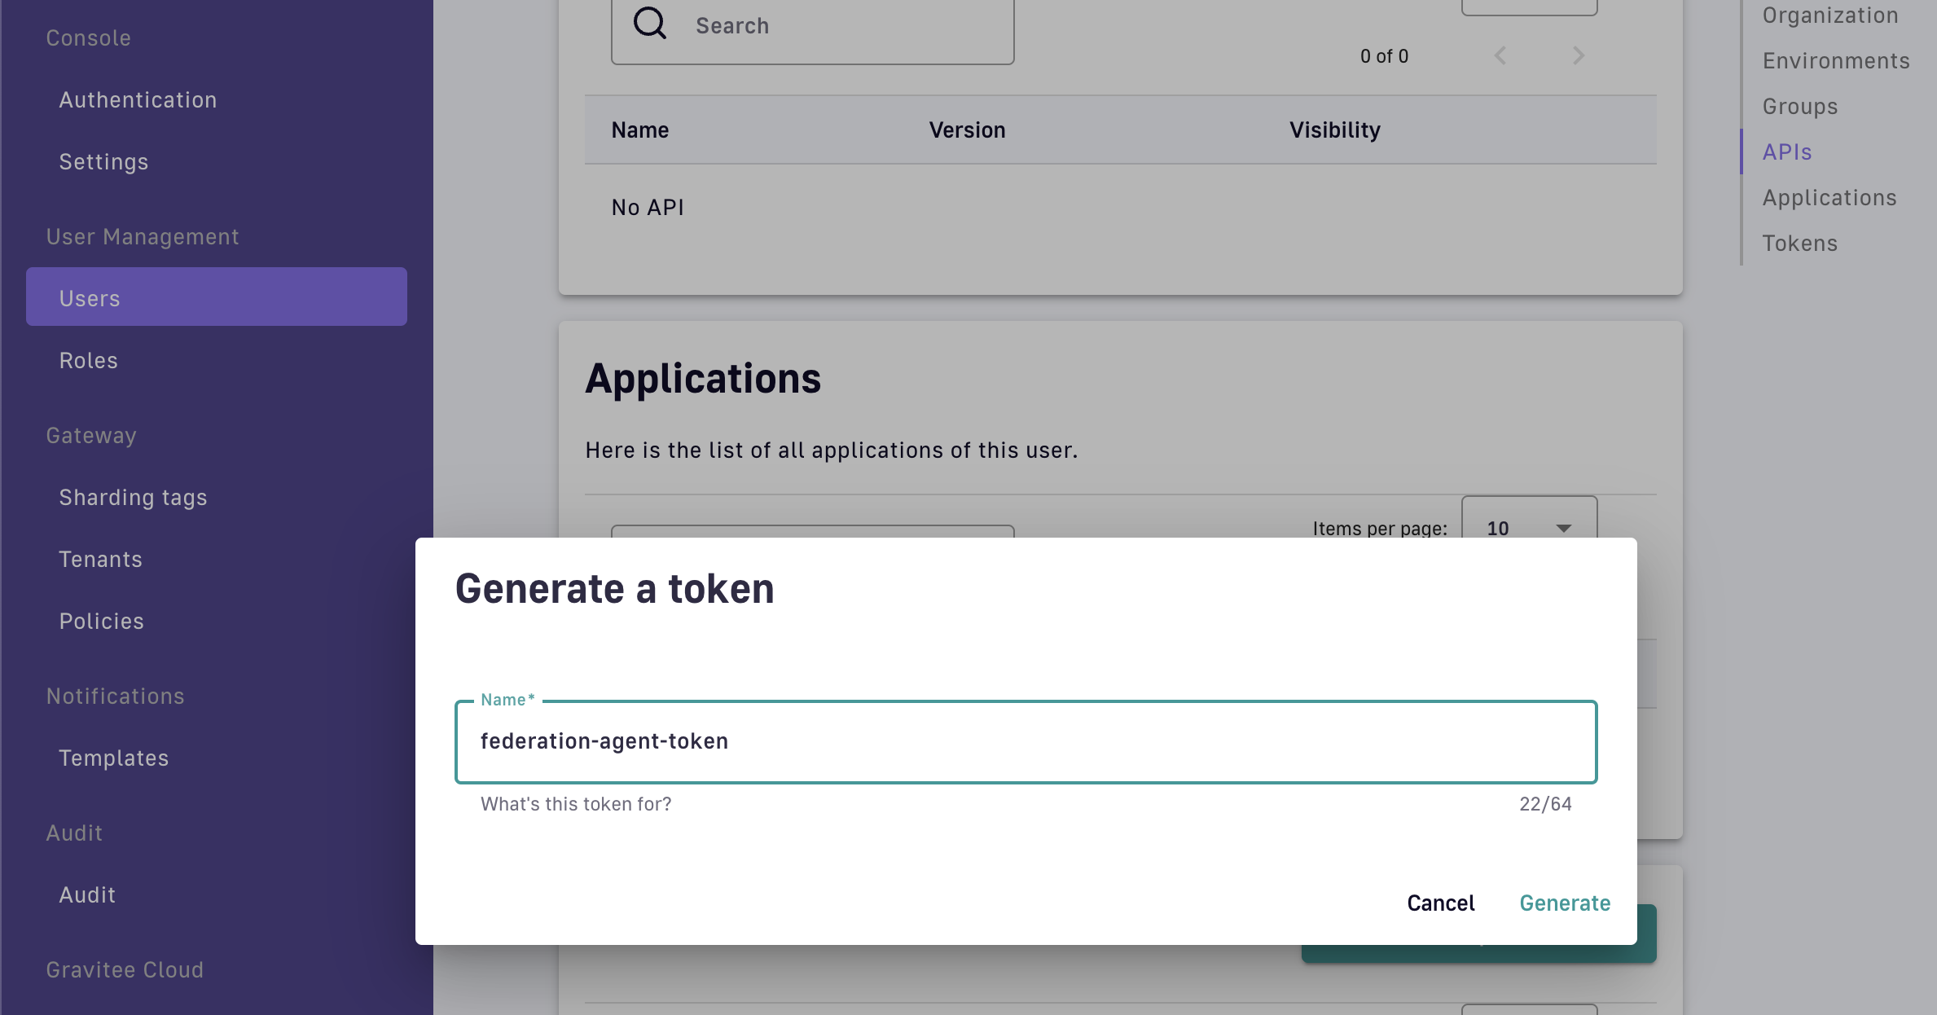Open Tenants in the sidebar
Screen dimensions: 1937x1015
(x=100, y=559)
